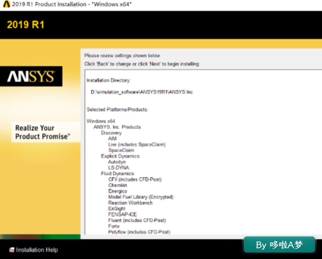
Task: Click 'Selected Platforms/Products:' heading
Action: [117, 110]
